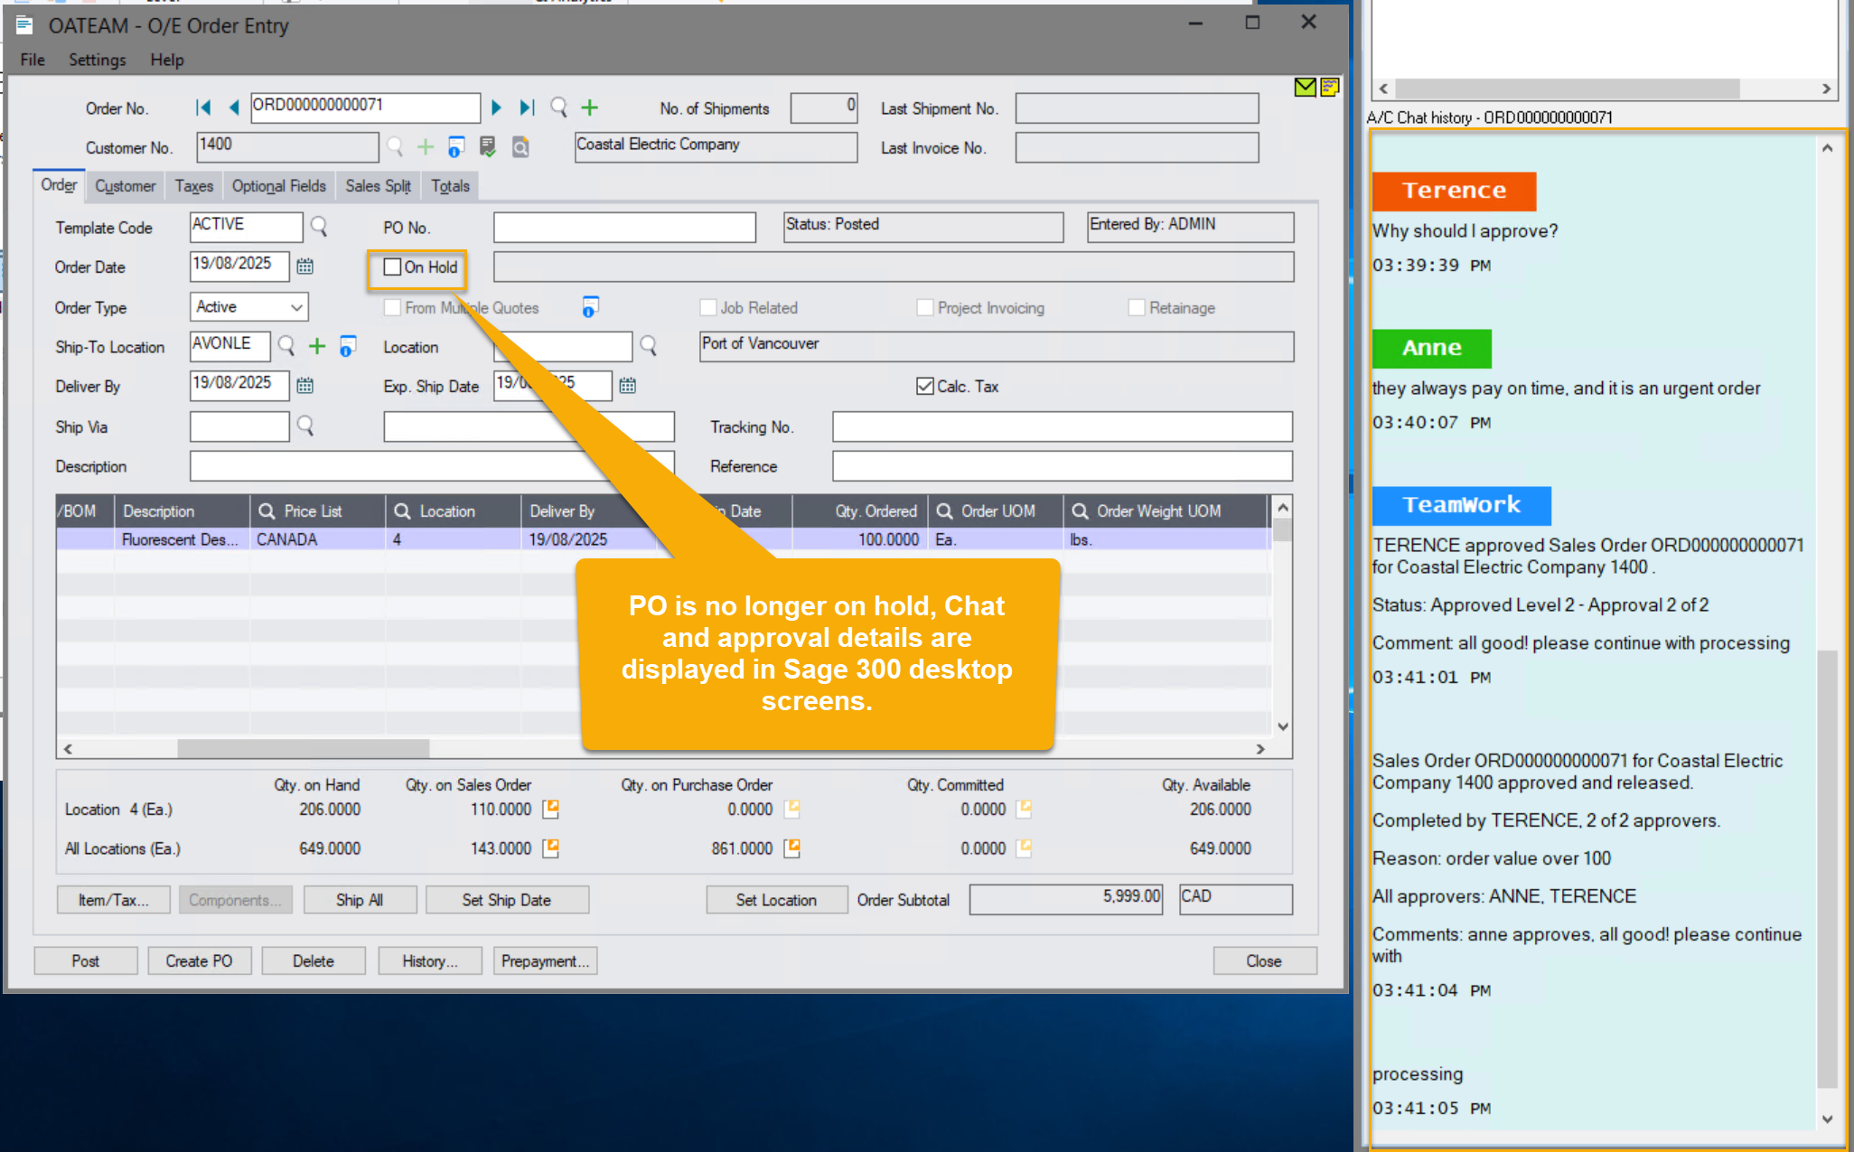Navigate to last order using last-record arrow
1854x1152 pixels.
click(x=527, y=108)
